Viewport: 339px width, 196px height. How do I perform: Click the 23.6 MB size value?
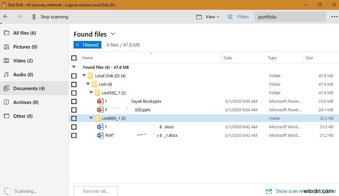(326, 101)
